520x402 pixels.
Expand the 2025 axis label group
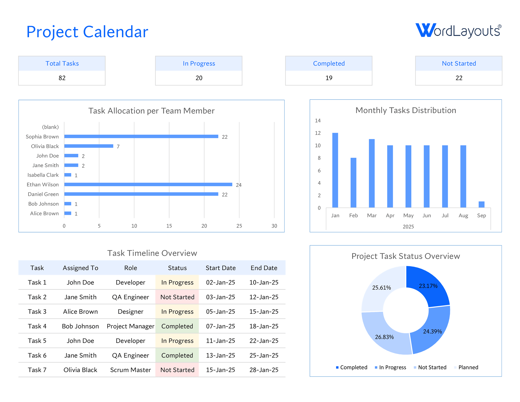point(408,226)
